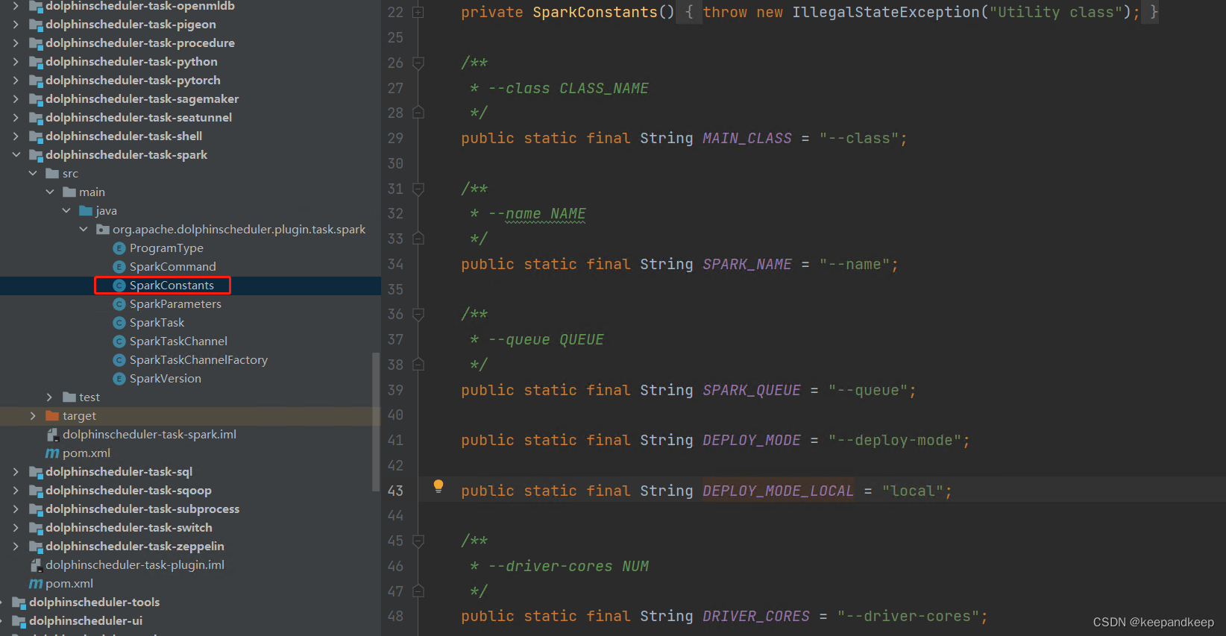Place cursor on MAIN_CLASS constant

747,138
